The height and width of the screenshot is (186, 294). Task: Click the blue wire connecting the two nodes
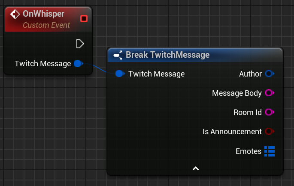pyautogui.click(x=98, y=68)
